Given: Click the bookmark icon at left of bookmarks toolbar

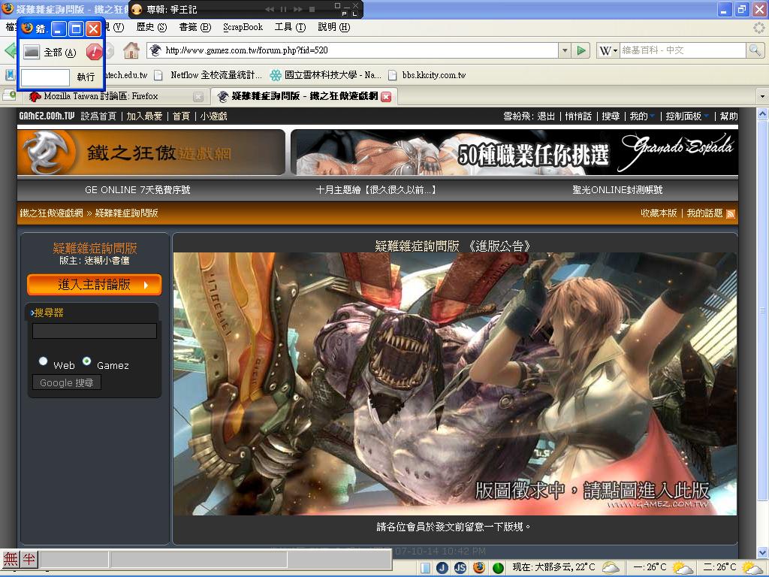Looking at the screenshot, I should tap(10, 74).
